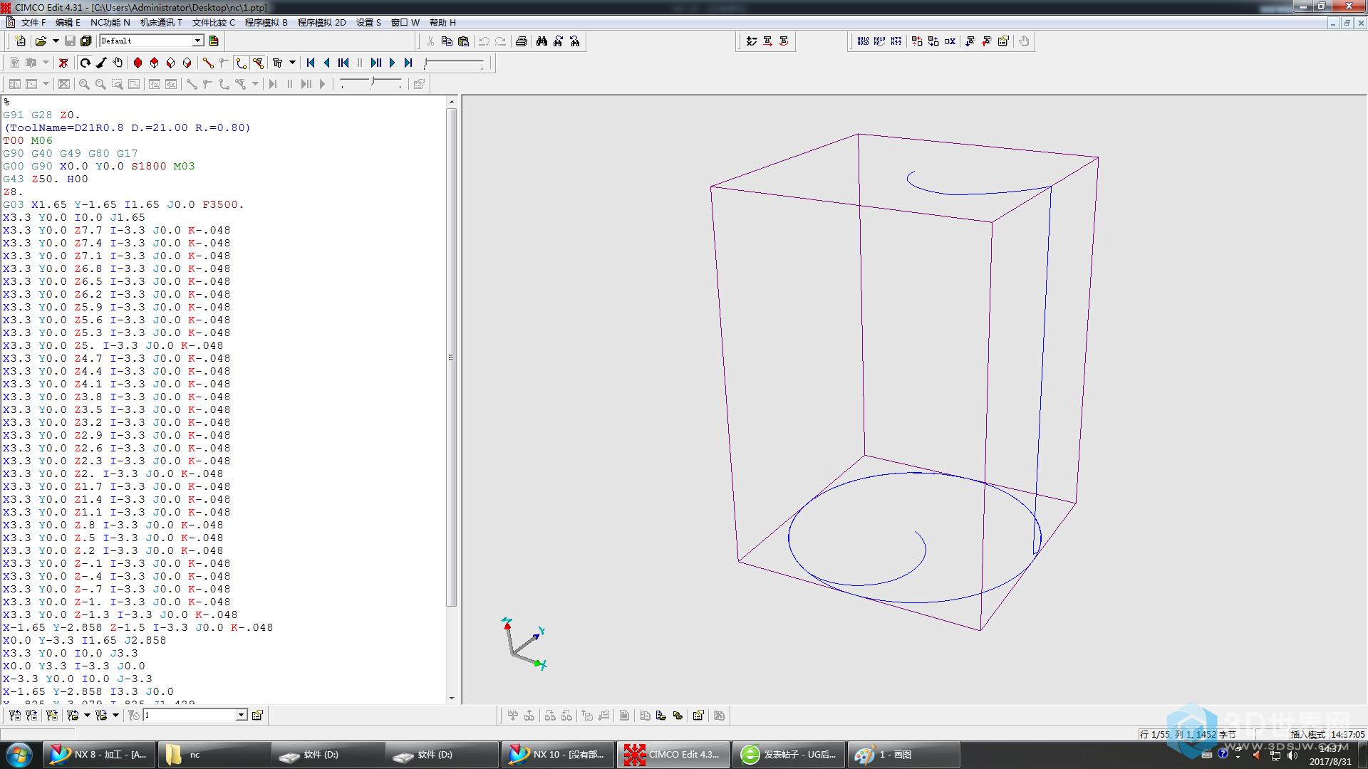Step the simulation backward
The width and height of the screenshot is (1368, 769).
[343, 63]
